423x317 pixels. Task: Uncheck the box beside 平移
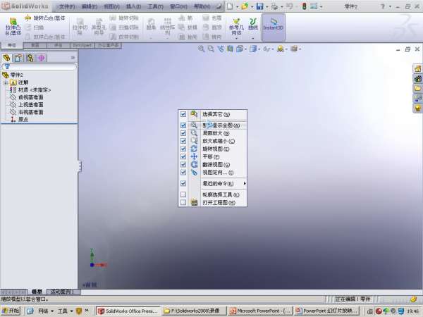click(183, 156)
